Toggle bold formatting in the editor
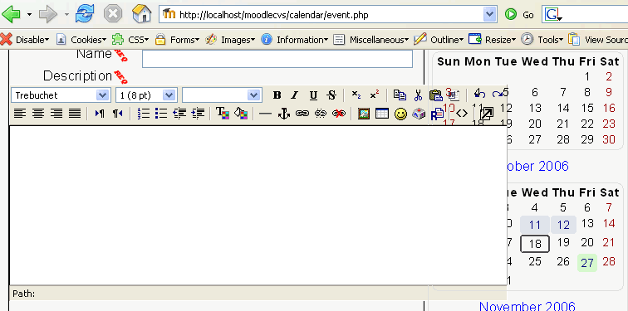This screenshot has height=311, width=628. click(x=277, y=95)
